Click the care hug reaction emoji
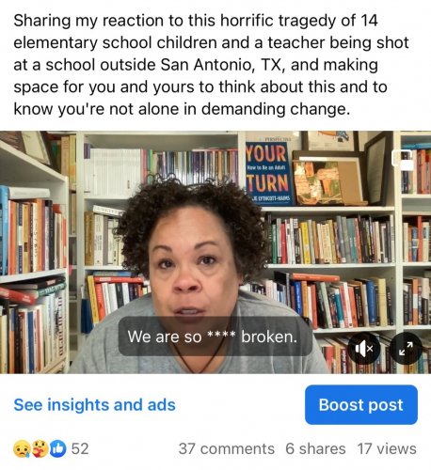The width and height of the screenshot is (431, 470). [40, 448]
